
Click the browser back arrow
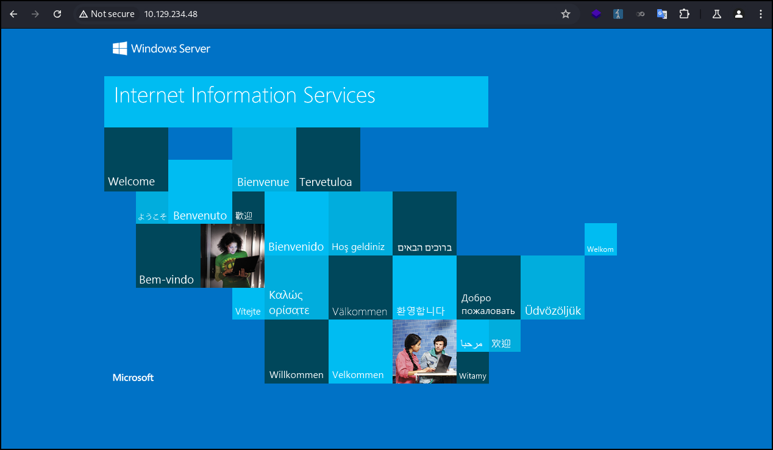point(13,14)
